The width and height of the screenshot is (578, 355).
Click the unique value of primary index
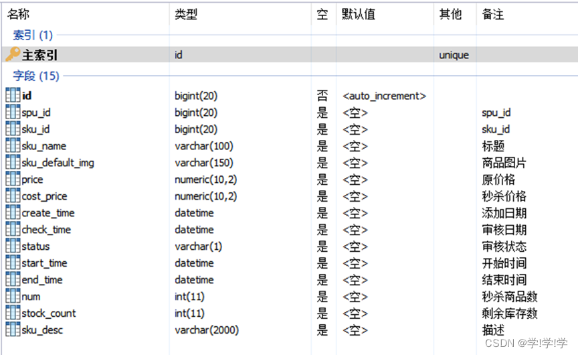coord(454,55)
